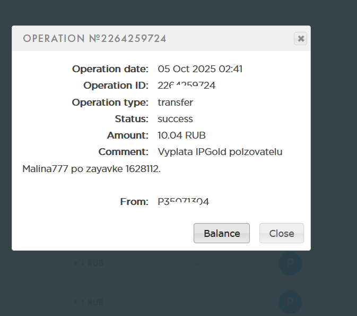Click the '10.04 RUB' amount value

(x=181, y=135)
